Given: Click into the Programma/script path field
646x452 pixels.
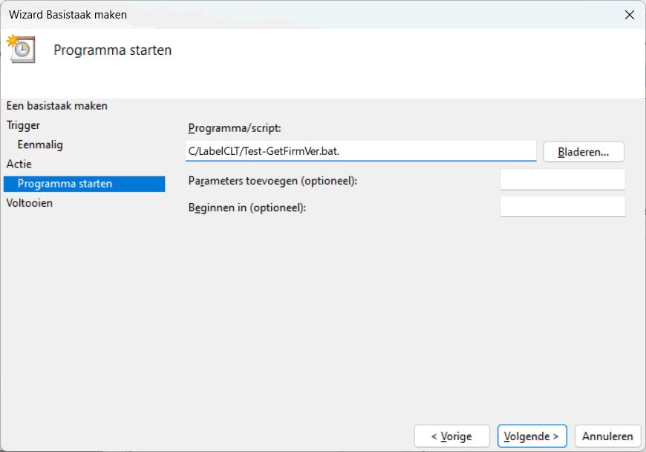Looking at the screenshot, I should tap(360, 151).
